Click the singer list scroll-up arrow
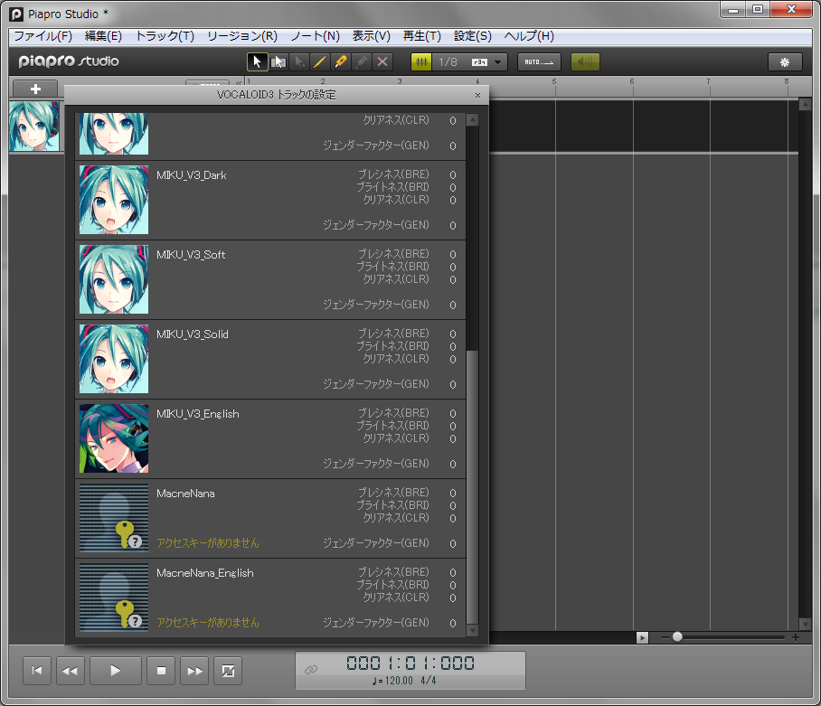821x706 pixels. 472,120
